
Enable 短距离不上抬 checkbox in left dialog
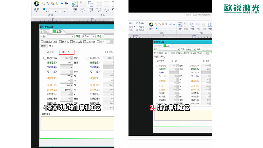(x=42, y=42)
